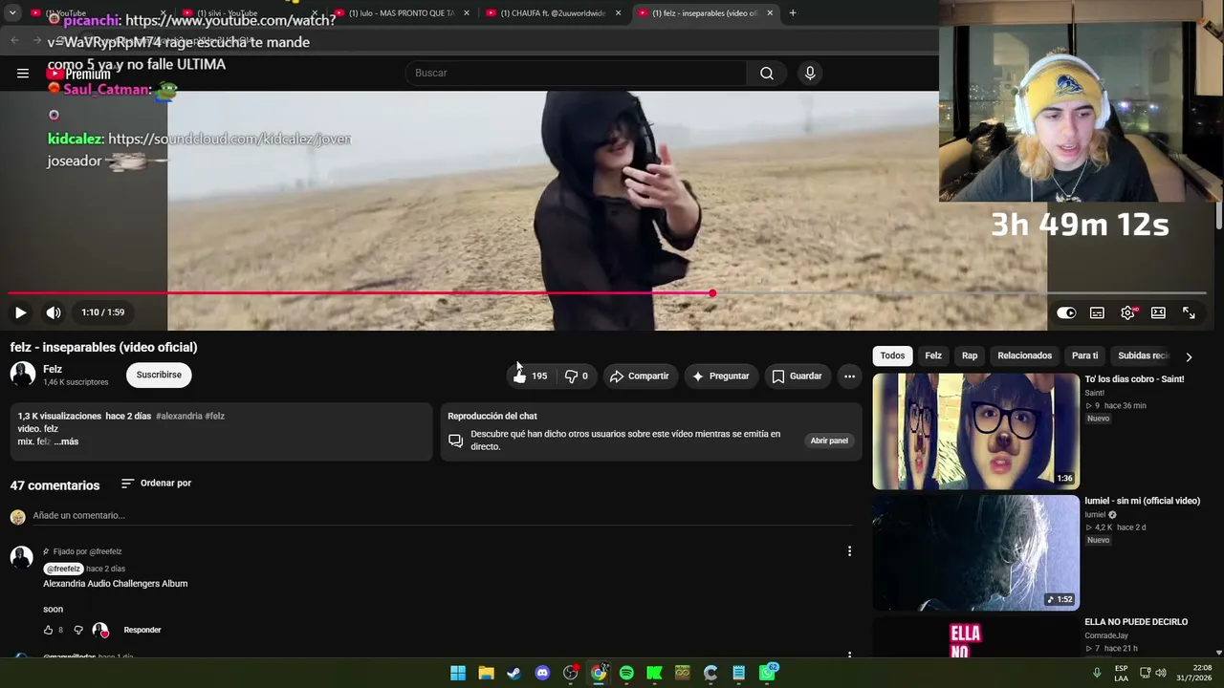Toggle subtitles in the video player
This screenshot has height=688, width=1224.
pos(1097,312)
